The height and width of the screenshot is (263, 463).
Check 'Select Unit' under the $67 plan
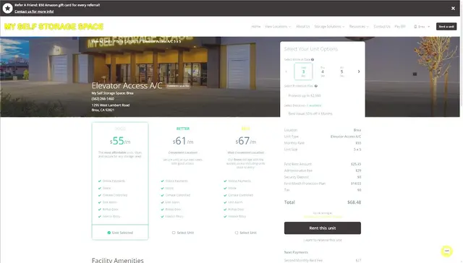coord(246,233)
